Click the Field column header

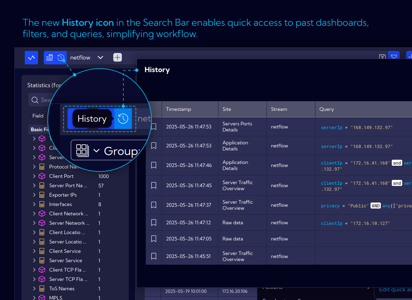[x=38, y=116]
